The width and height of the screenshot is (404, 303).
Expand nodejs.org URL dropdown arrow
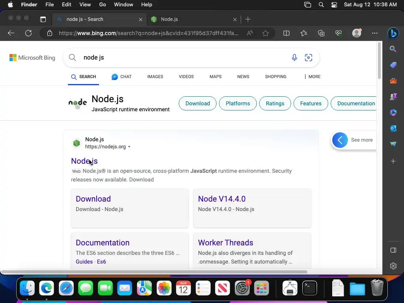point(129,147)
